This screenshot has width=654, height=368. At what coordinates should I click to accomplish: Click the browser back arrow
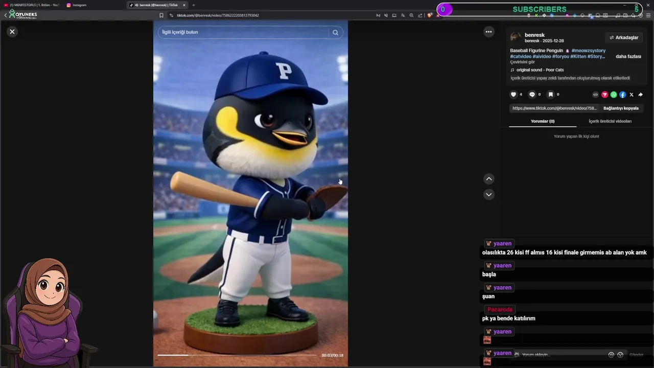tap(6, 15)
